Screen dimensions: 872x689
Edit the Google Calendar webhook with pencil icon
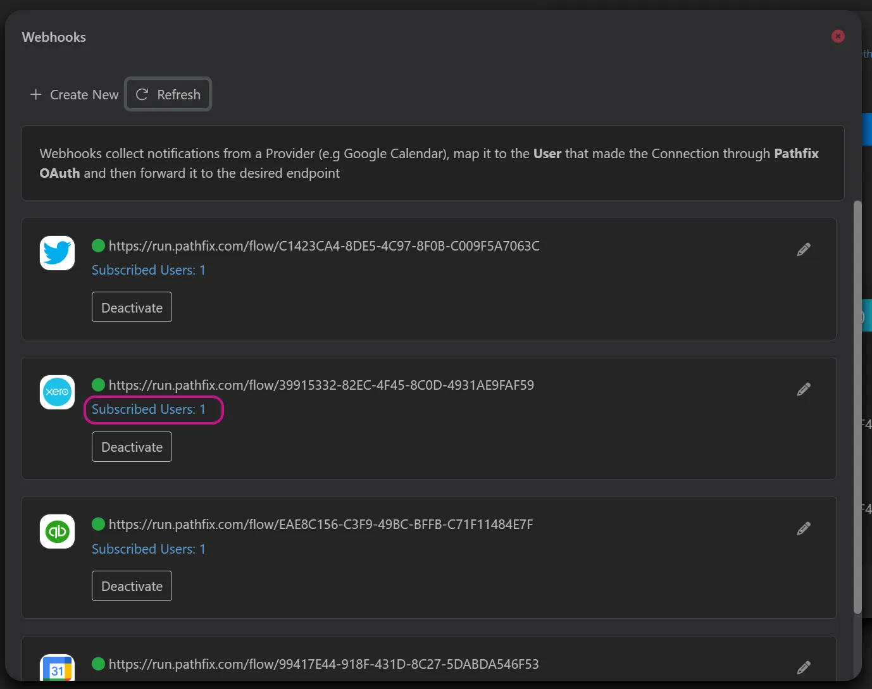point(804,667)
